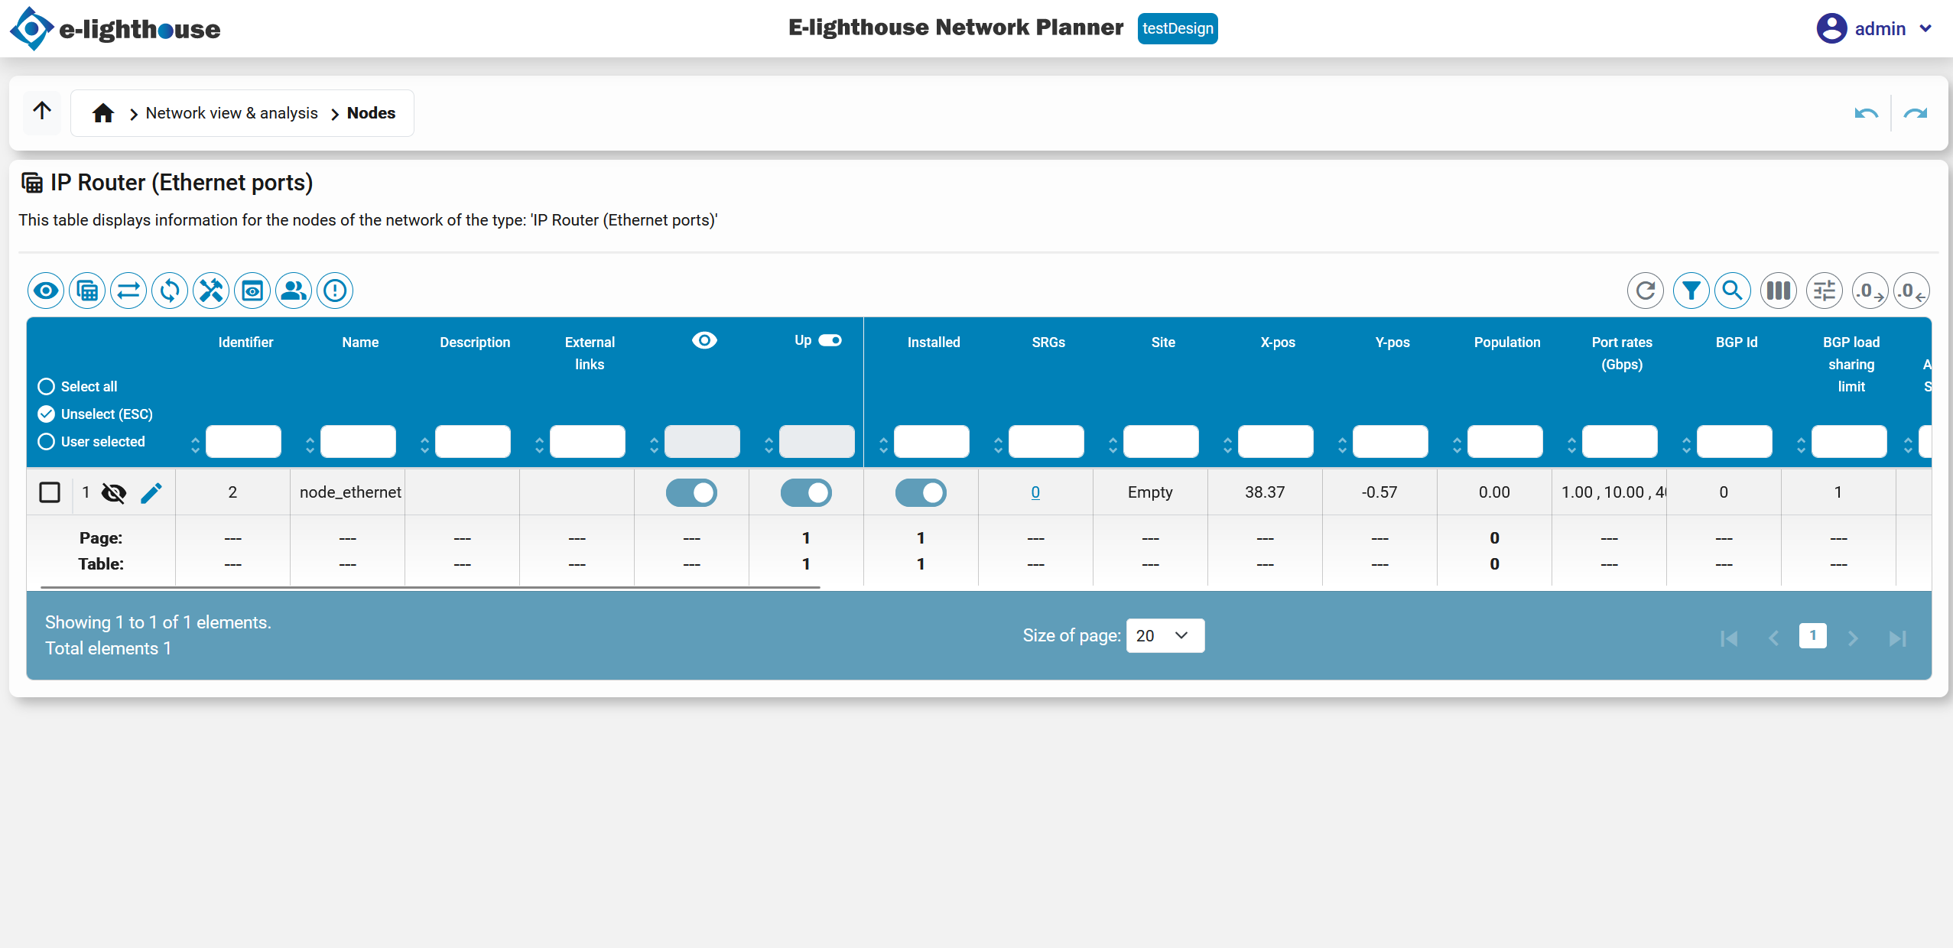Select the decimal increase (.0 right arrow) icon
Screen dimensions: 1953x948
coord(1869,291)
